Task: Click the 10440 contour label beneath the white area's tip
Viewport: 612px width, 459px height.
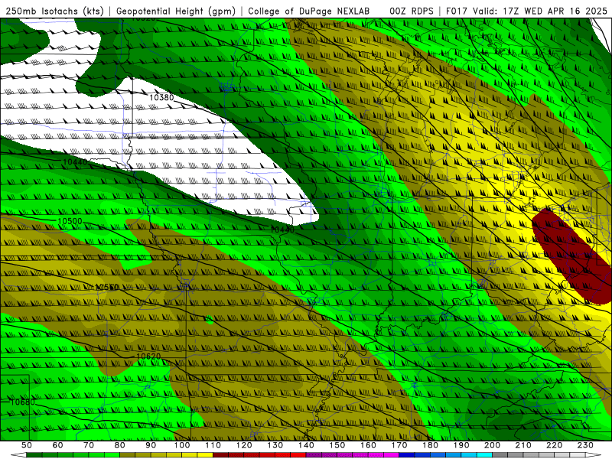Action: coord(282,230)
